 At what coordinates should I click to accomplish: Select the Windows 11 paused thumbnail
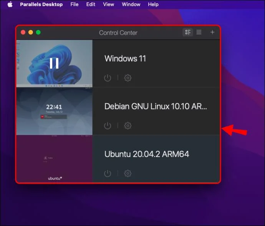(x=55, y=64)
